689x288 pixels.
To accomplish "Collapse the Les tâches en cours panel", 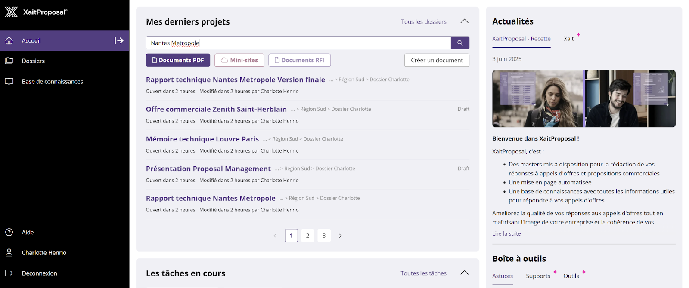I will click(464, 273).
